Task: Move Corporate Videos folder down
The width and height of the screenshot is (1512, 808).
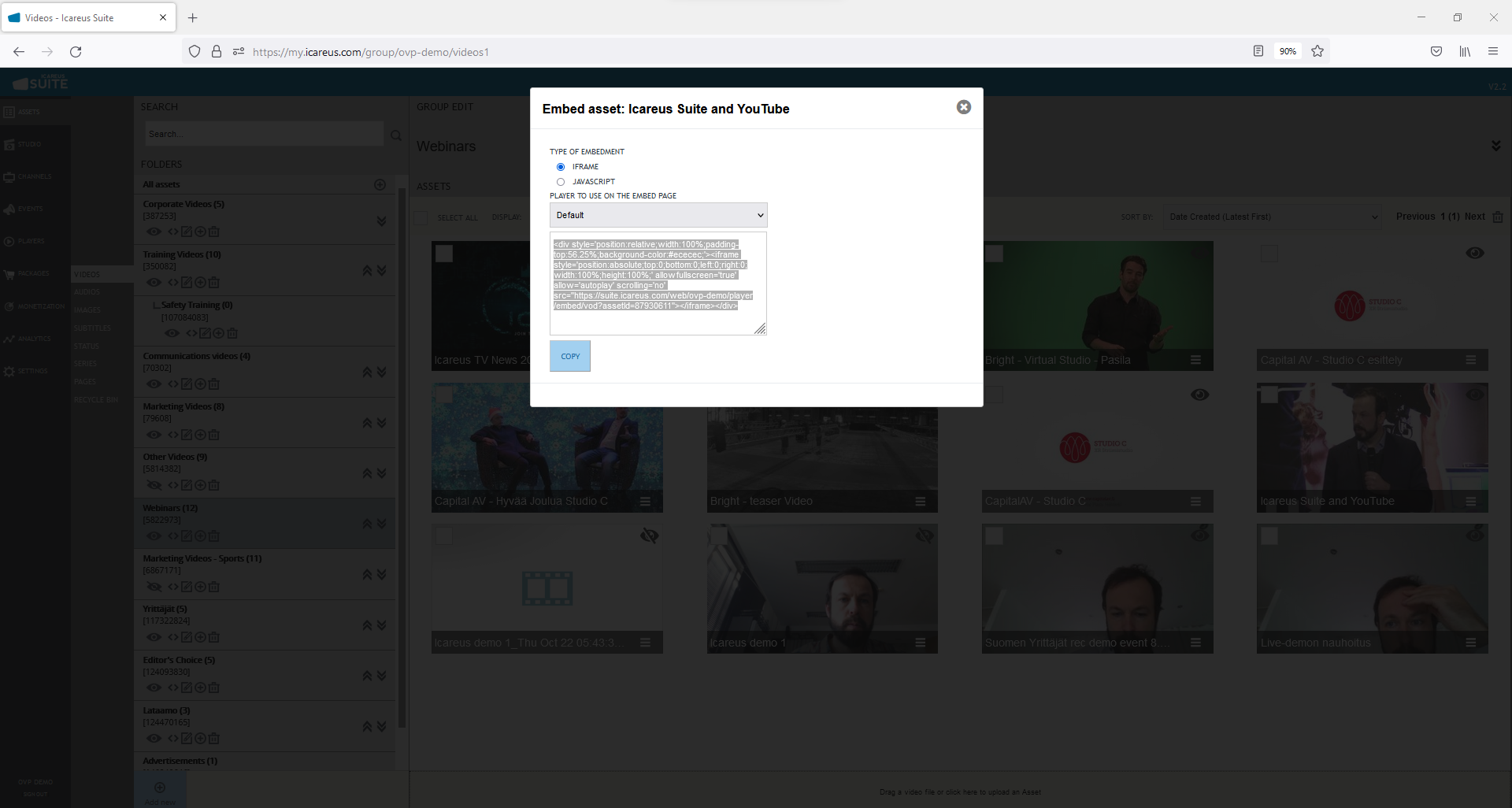Action: point(381,221)
